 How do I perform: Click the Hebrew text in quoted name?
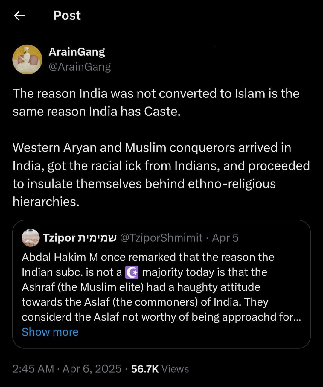click(x=97, y=238)
